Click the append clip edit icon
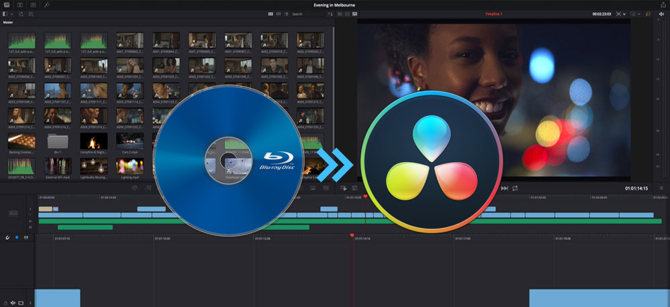 [147, 188]
